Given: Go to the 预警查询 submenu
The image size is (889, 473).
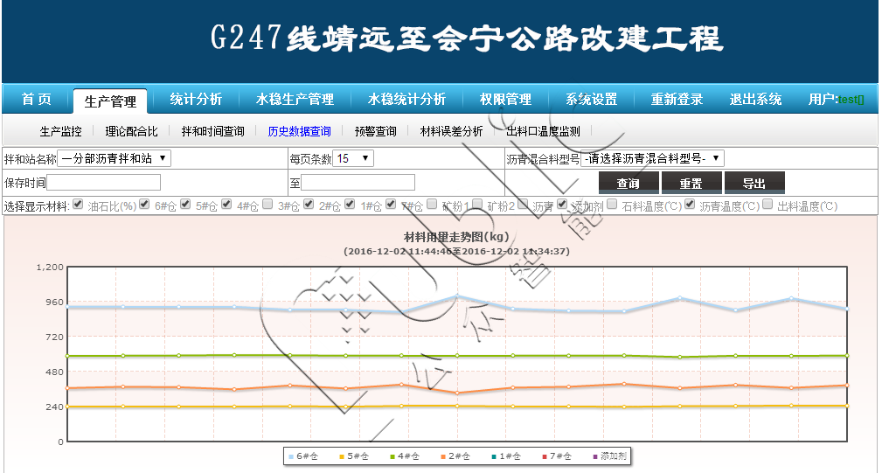Looking at the screenshot, I should (x=375, y=132).
